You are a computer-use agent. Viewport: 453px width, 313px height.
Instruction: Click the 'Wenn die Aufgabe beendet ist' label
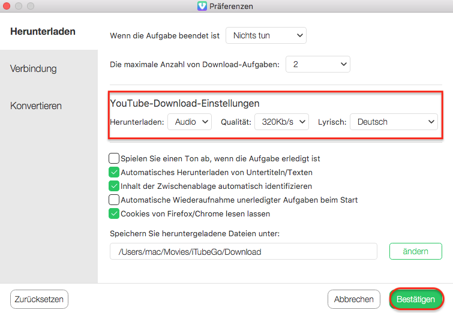point(164,35)
